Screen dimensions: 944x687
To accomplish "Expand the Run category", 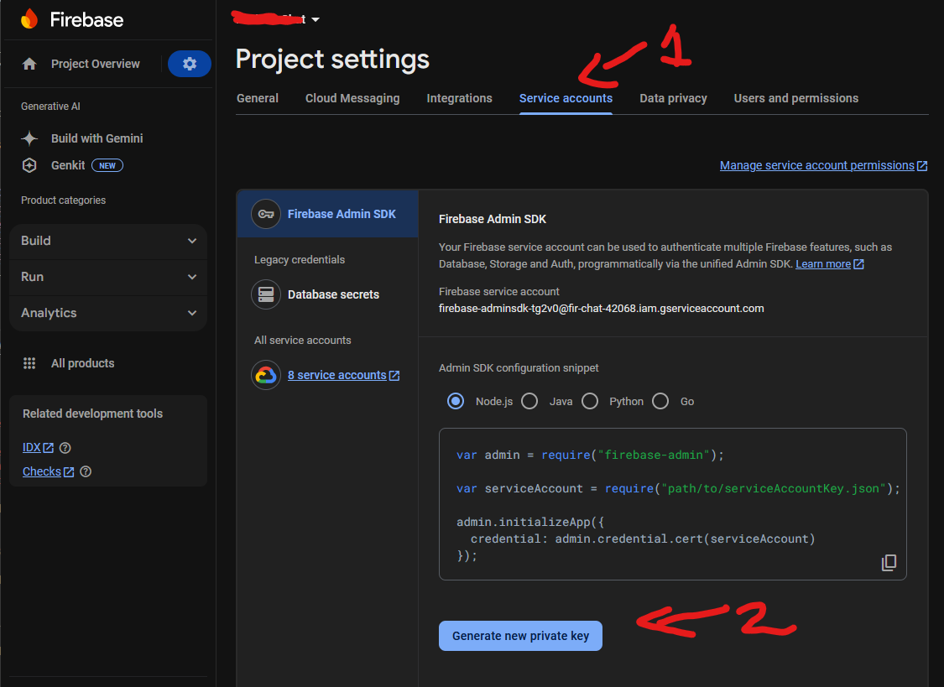I will point(192,277).
